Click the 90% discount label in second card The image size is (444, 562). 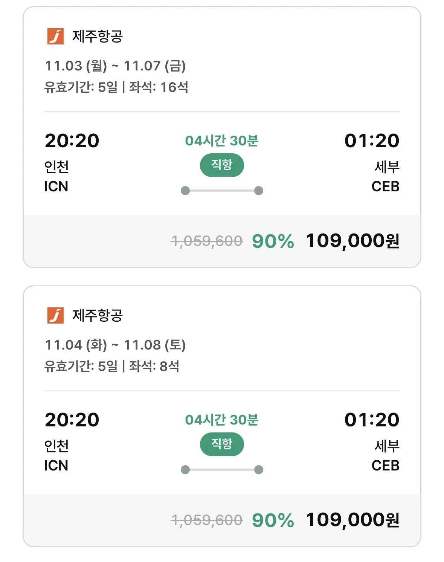coord(273,520)
